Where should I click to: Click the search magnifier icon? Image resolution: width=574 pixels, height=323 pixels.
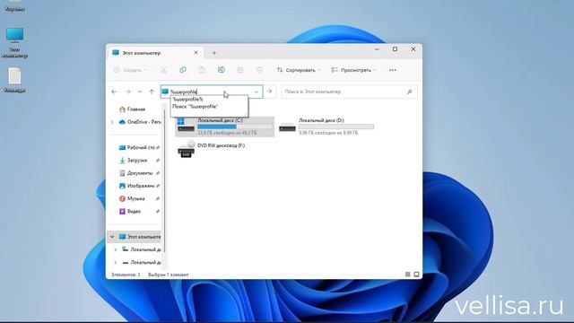[x=409, y=92]
